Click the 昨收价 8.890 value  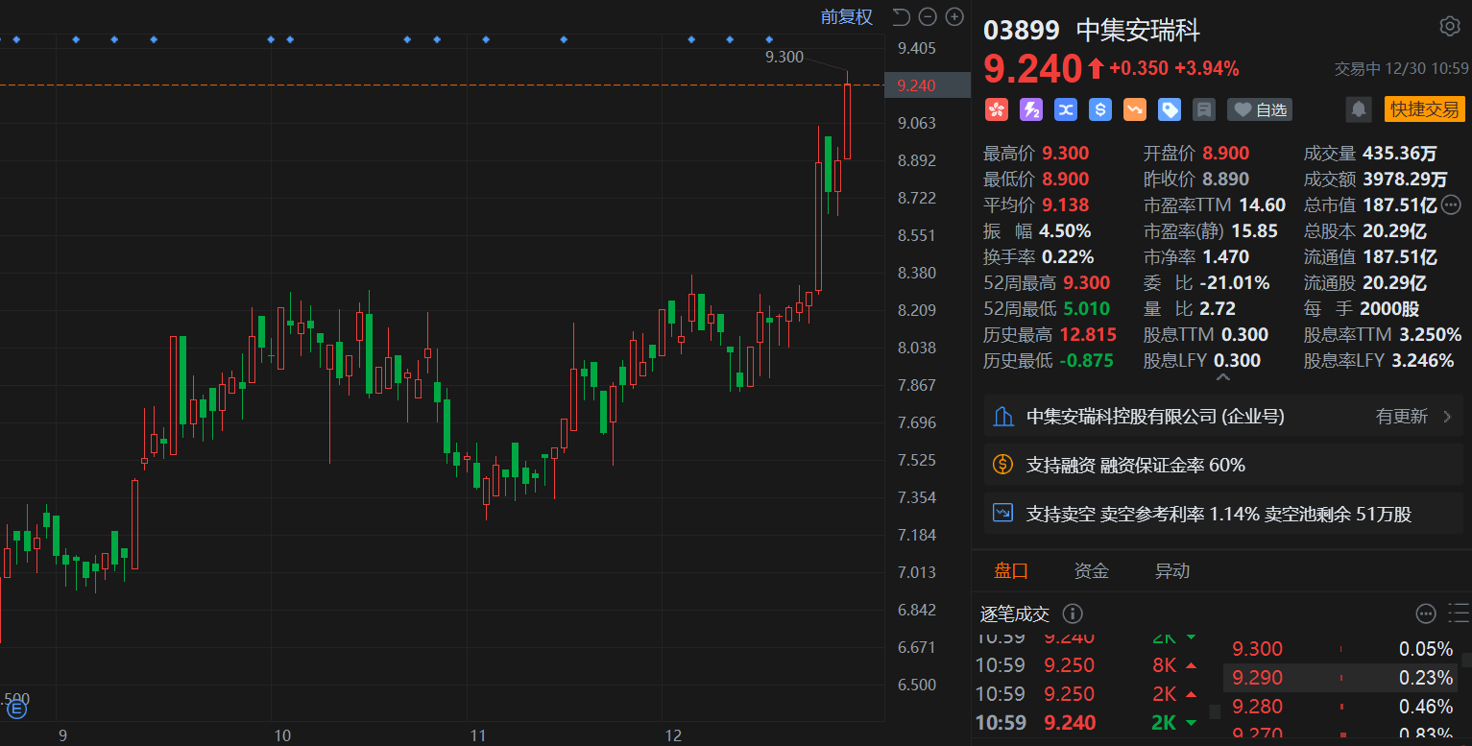point(1225,179)
